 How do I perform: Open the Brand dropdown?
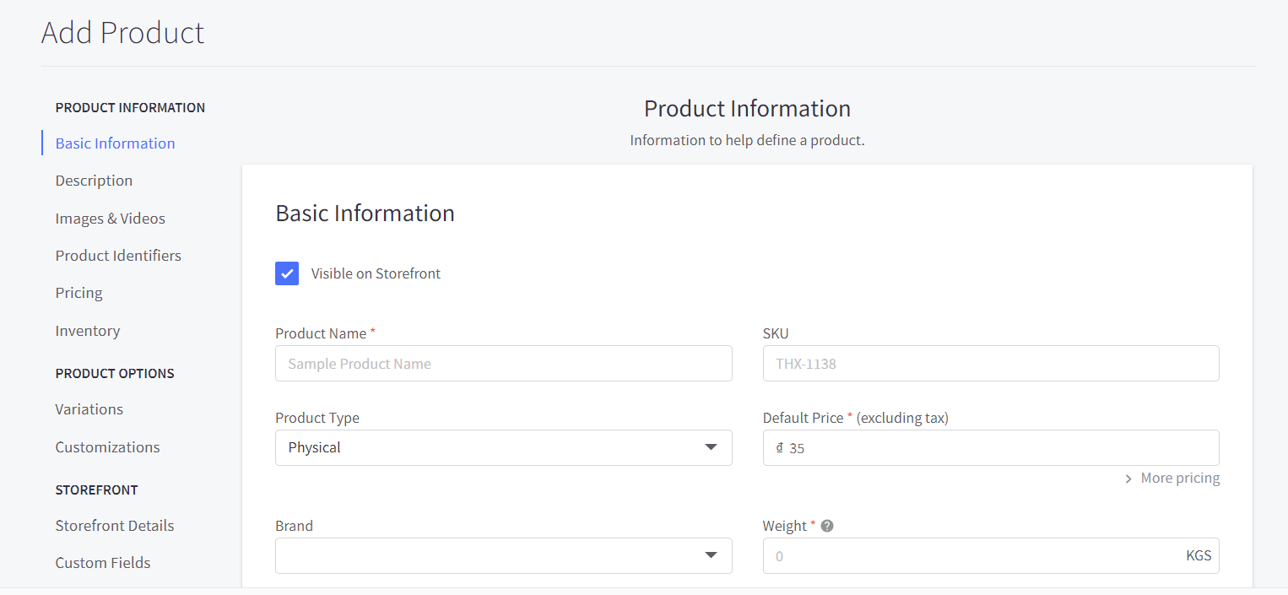[503, 555]
